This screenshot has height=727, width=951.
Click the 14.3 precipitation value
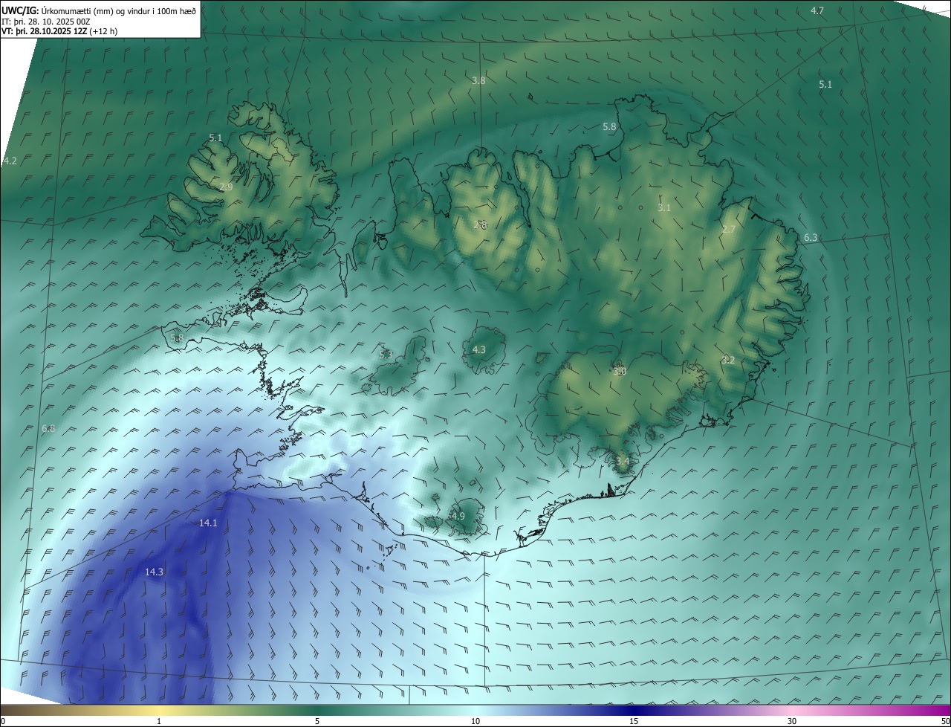pos(154,572)
